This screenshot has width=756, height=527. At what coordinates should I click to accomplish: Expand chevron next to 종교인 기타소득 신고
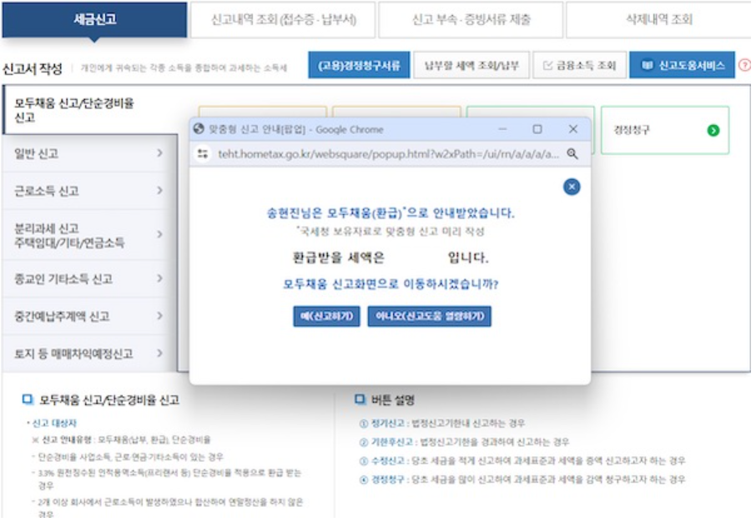point(159,279)
